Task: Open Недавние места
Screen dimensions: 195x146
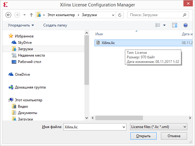Action: click(31, 55)
